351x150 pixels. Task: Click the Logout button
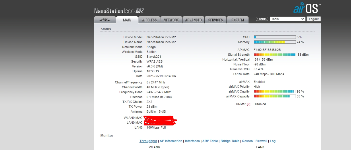[314, 19]
